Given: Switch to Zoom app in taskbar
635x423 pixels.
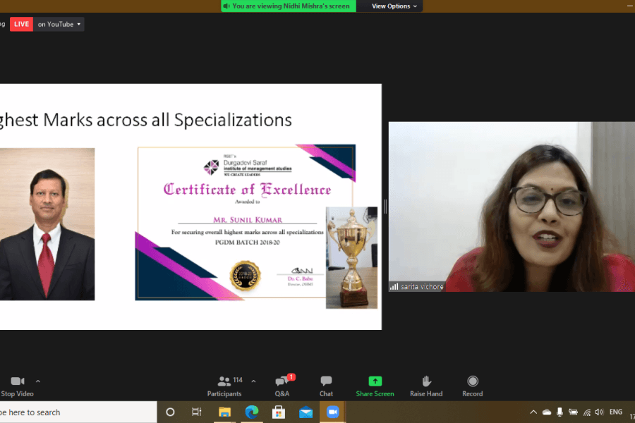Looking at the screenshot, I should coord(332,412).
